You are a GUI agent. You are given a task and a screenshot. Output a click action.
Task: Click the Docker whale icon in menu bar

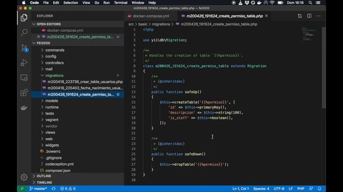pos(259,3)
